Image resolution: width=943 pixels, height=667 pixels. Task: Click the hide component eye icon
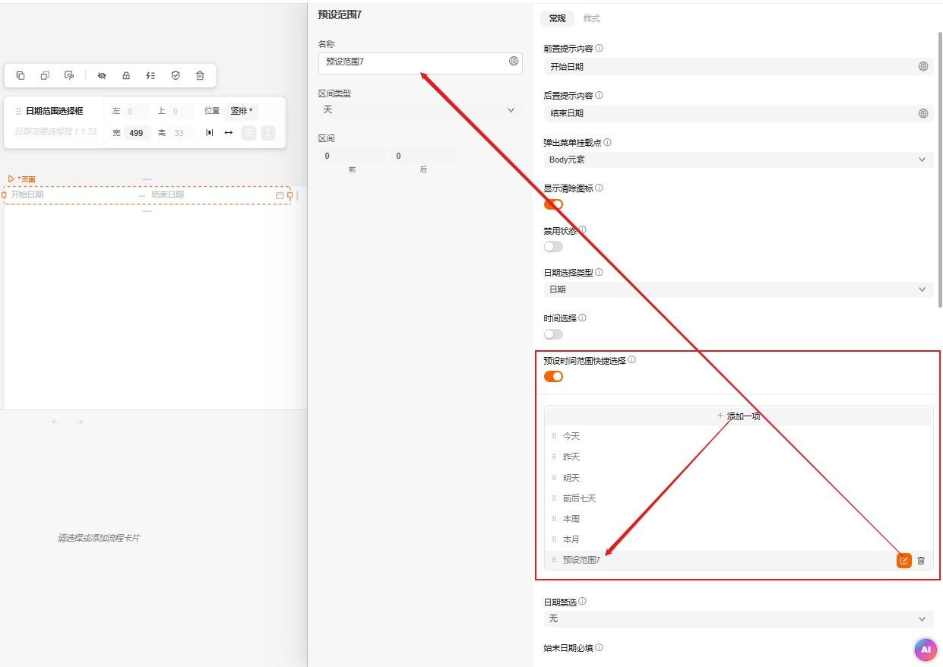(x=102, y=75)
